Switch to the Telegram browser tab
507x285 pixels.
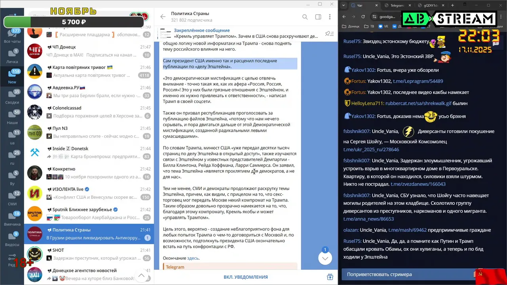click(x=397, y=6)
